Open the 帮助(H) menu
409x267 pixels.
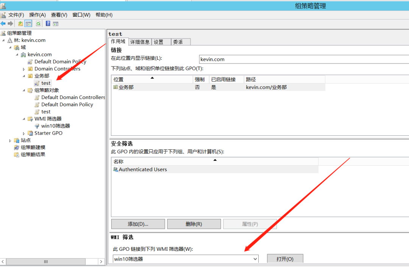click(x=104, y=15)
